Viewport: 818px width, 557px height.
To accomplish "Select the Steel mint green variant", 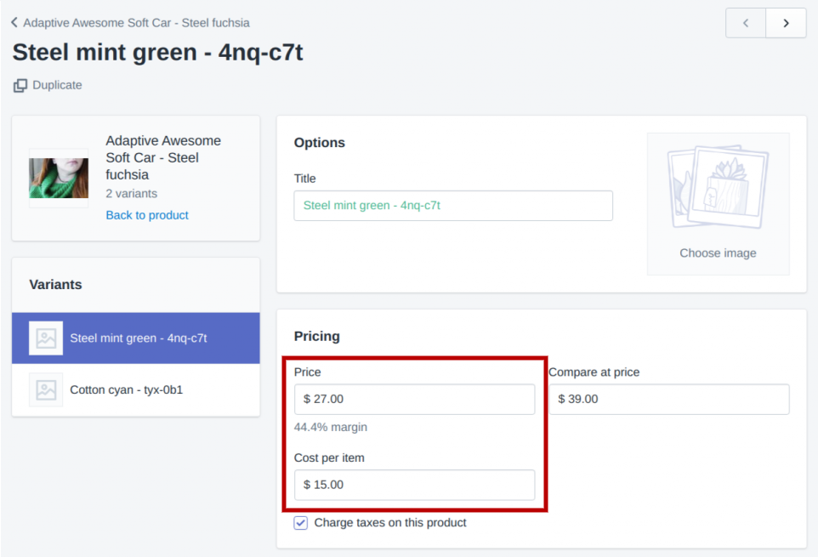I will tap(136, 338).
